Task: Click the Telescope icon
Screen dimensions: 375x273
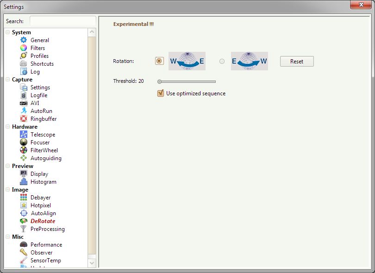Action: [x=24, y=134]
